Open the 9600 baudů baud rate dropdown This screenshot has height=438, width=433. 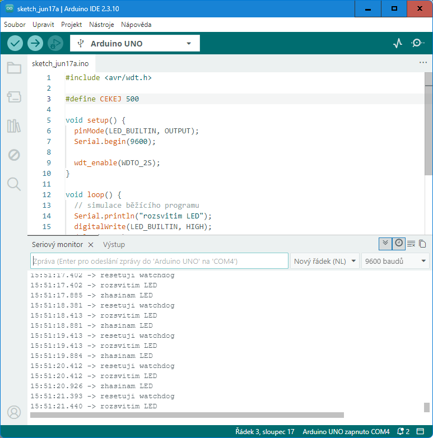click(395, 261)
